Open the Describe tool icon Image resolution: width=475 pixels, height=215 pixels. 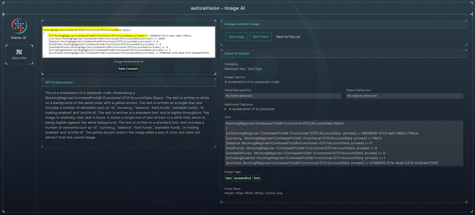click(x=19, y=52)
